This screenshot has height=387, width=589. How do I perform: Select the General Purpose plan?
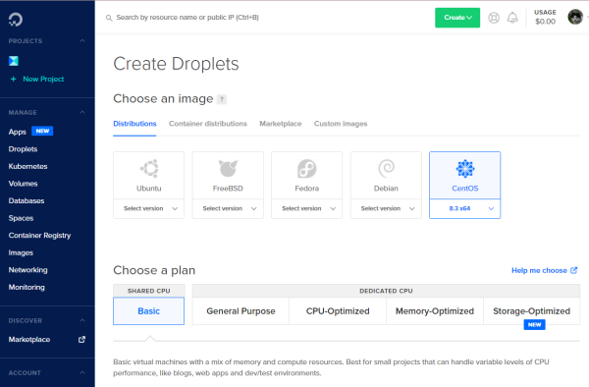coord(241,311)
